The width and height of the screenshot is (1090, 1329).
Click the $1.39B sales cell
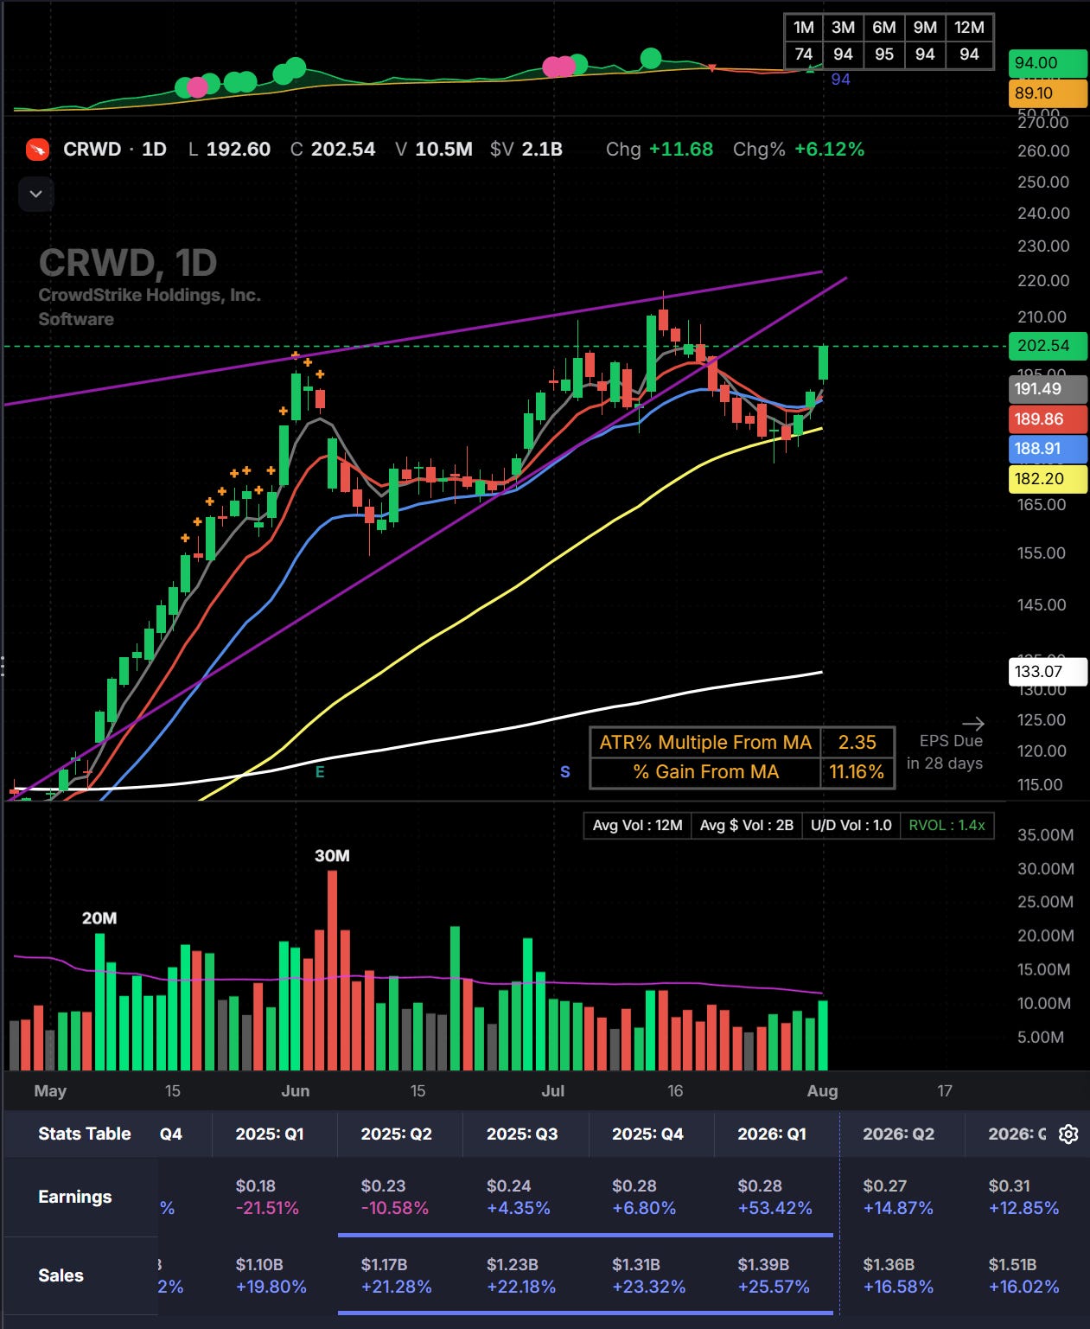[763, 1264]
